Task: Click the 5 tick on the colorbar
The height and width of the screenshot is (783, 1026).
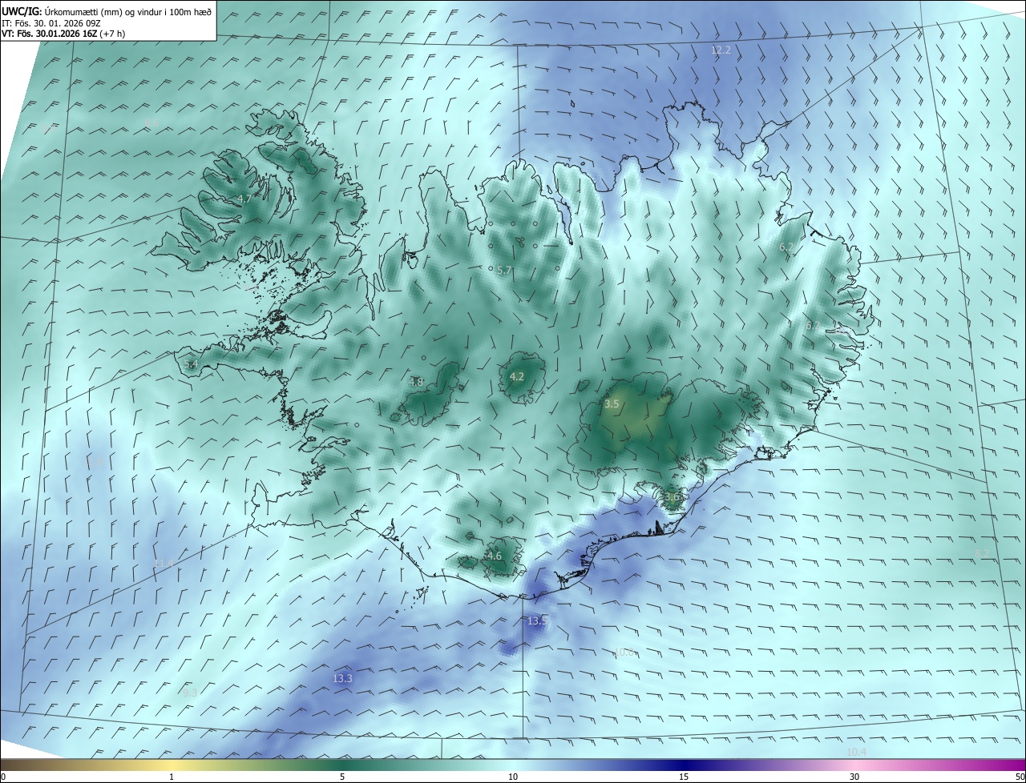Action: coord(342,777)
